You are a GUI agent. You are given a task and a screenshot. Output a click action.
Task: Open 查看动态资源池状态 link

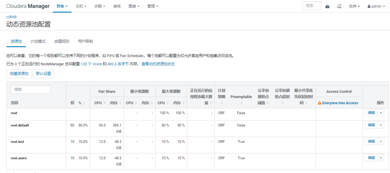point(158,64)
